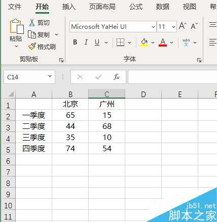
Task: Open the font size dropdown
Action: tap(173, 27)
